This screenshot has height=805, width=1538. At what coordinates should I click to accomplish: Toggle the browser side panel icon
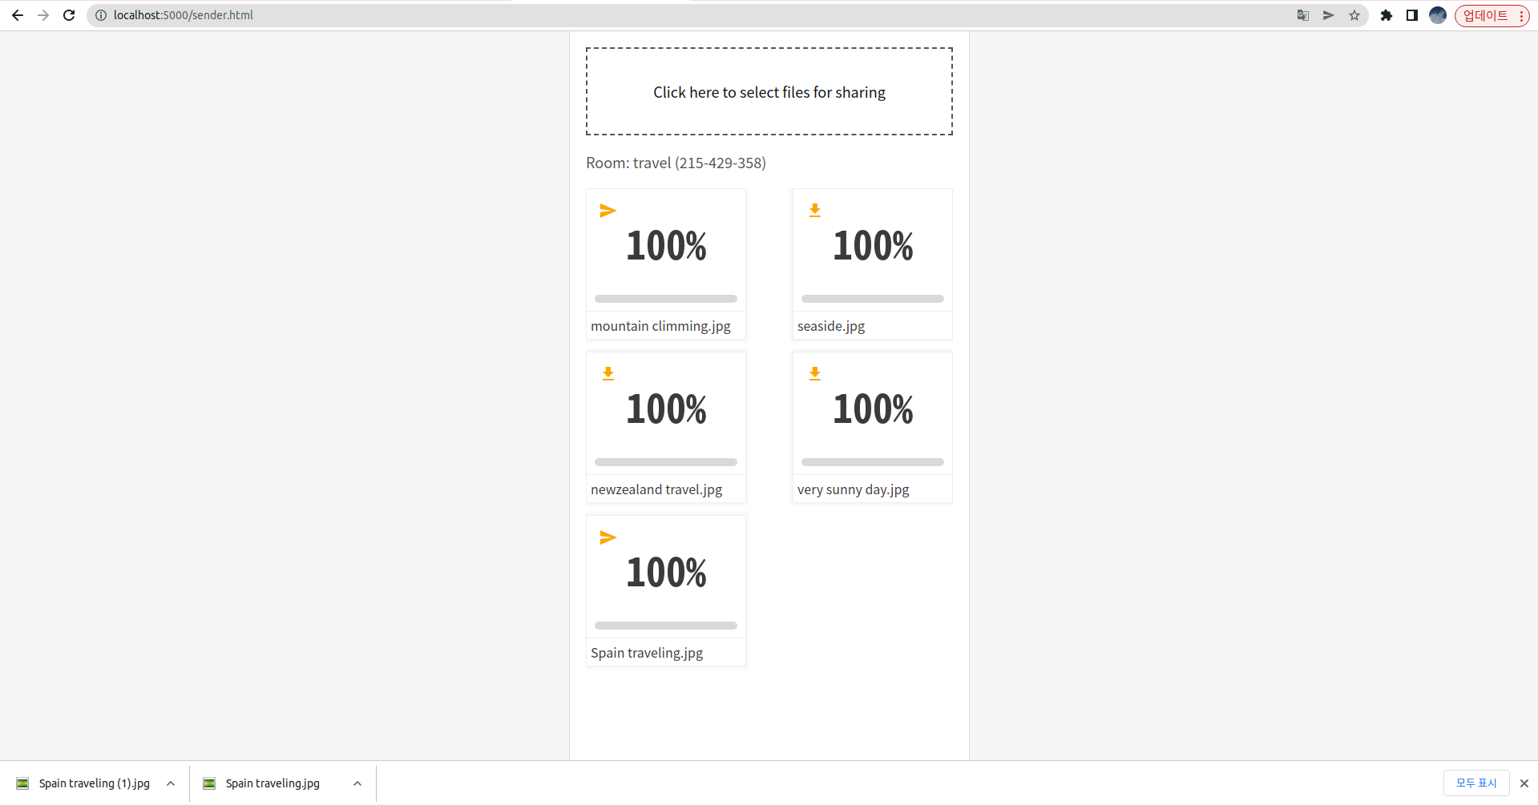[1412, 15]
